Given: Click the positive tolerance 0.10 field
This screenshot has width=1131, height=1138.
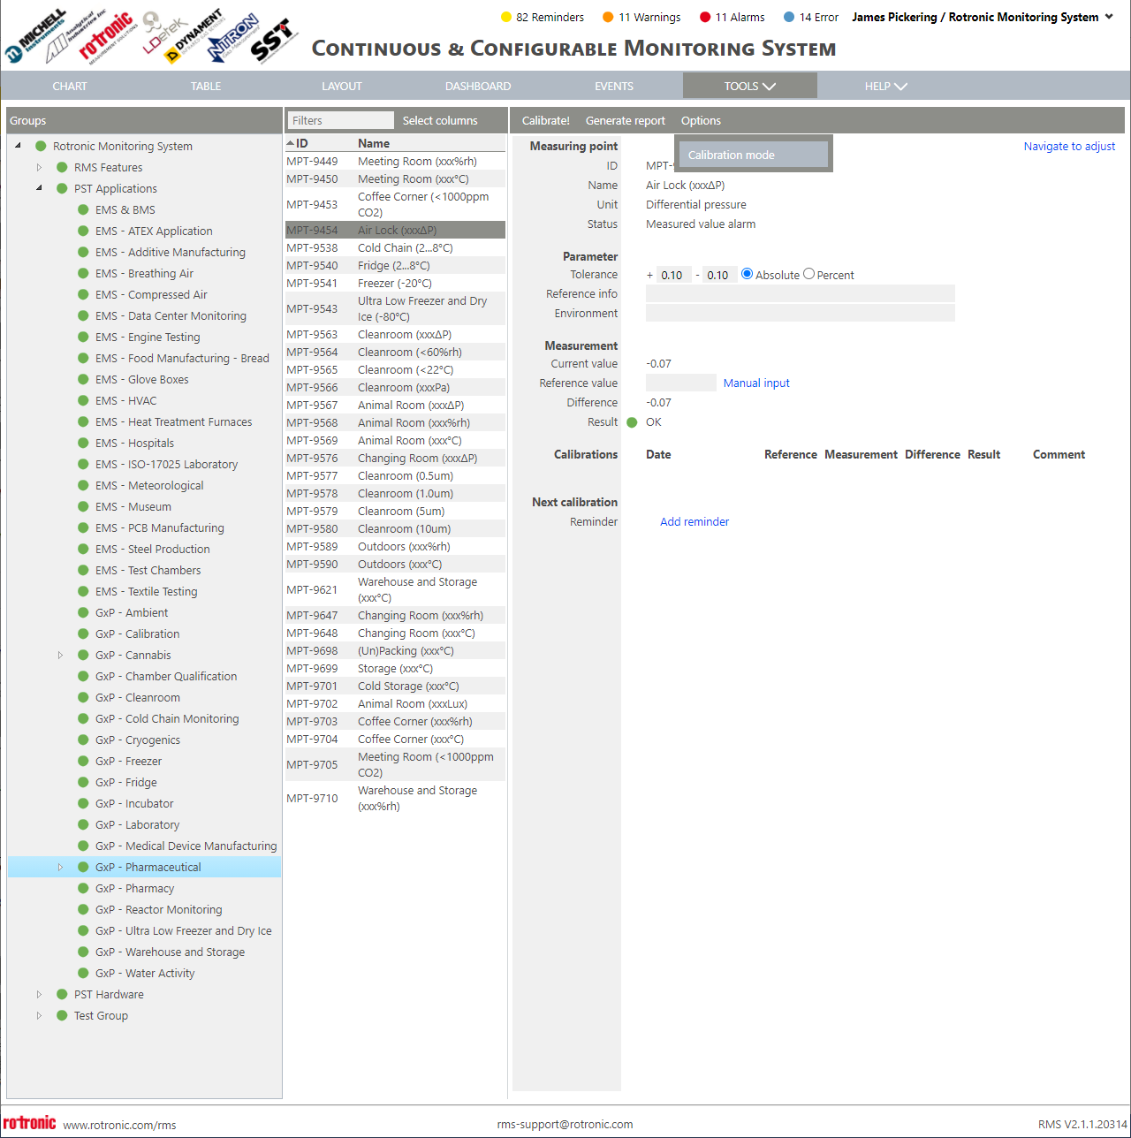Looking at the screenshot, I should click(674, 275).
